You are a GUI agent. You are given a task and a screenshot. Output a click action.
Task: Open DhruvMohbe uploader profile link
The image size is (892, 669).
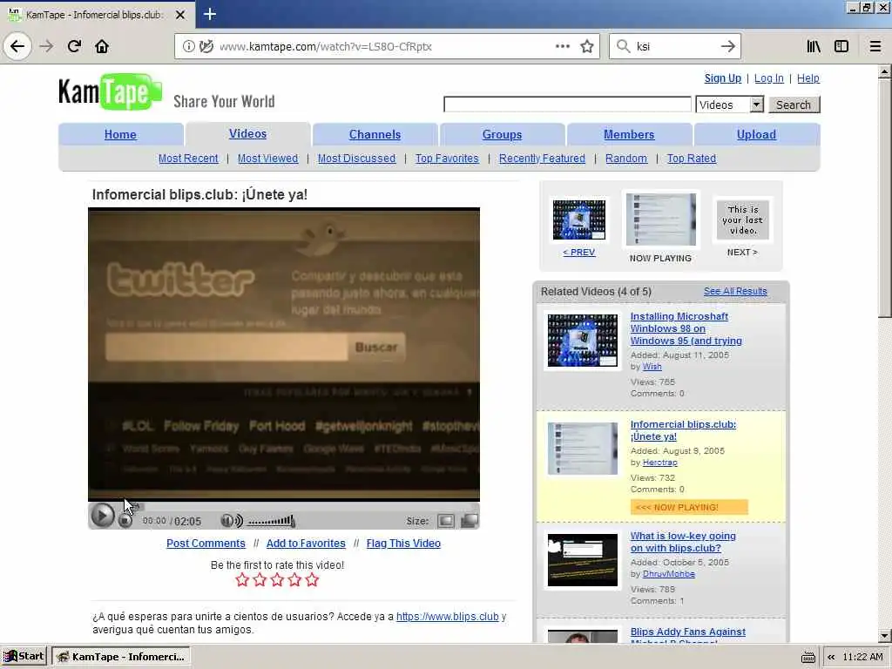(668, 574)
